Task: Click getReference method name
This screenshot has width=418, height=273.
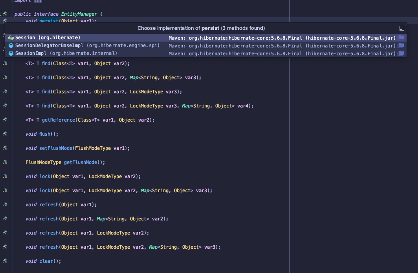Action: coord(59,120)
